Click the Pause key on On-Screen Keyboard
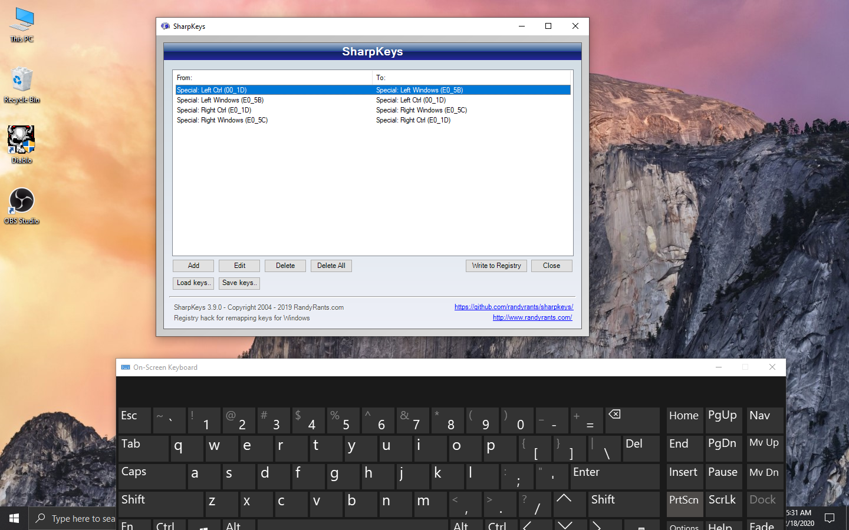 click(723, 476)
